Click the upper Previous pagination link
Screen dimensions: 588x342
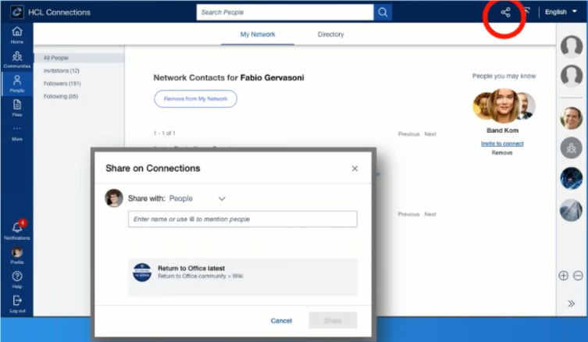click(x=408, y=134)
